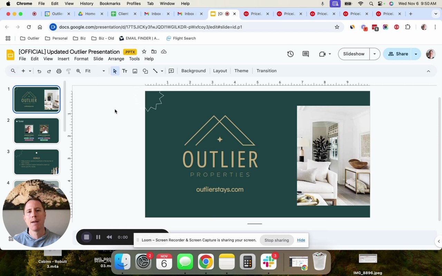442x276 pixels.
Task: Open Slack from the Dock
Action: (x=268, y=262)
